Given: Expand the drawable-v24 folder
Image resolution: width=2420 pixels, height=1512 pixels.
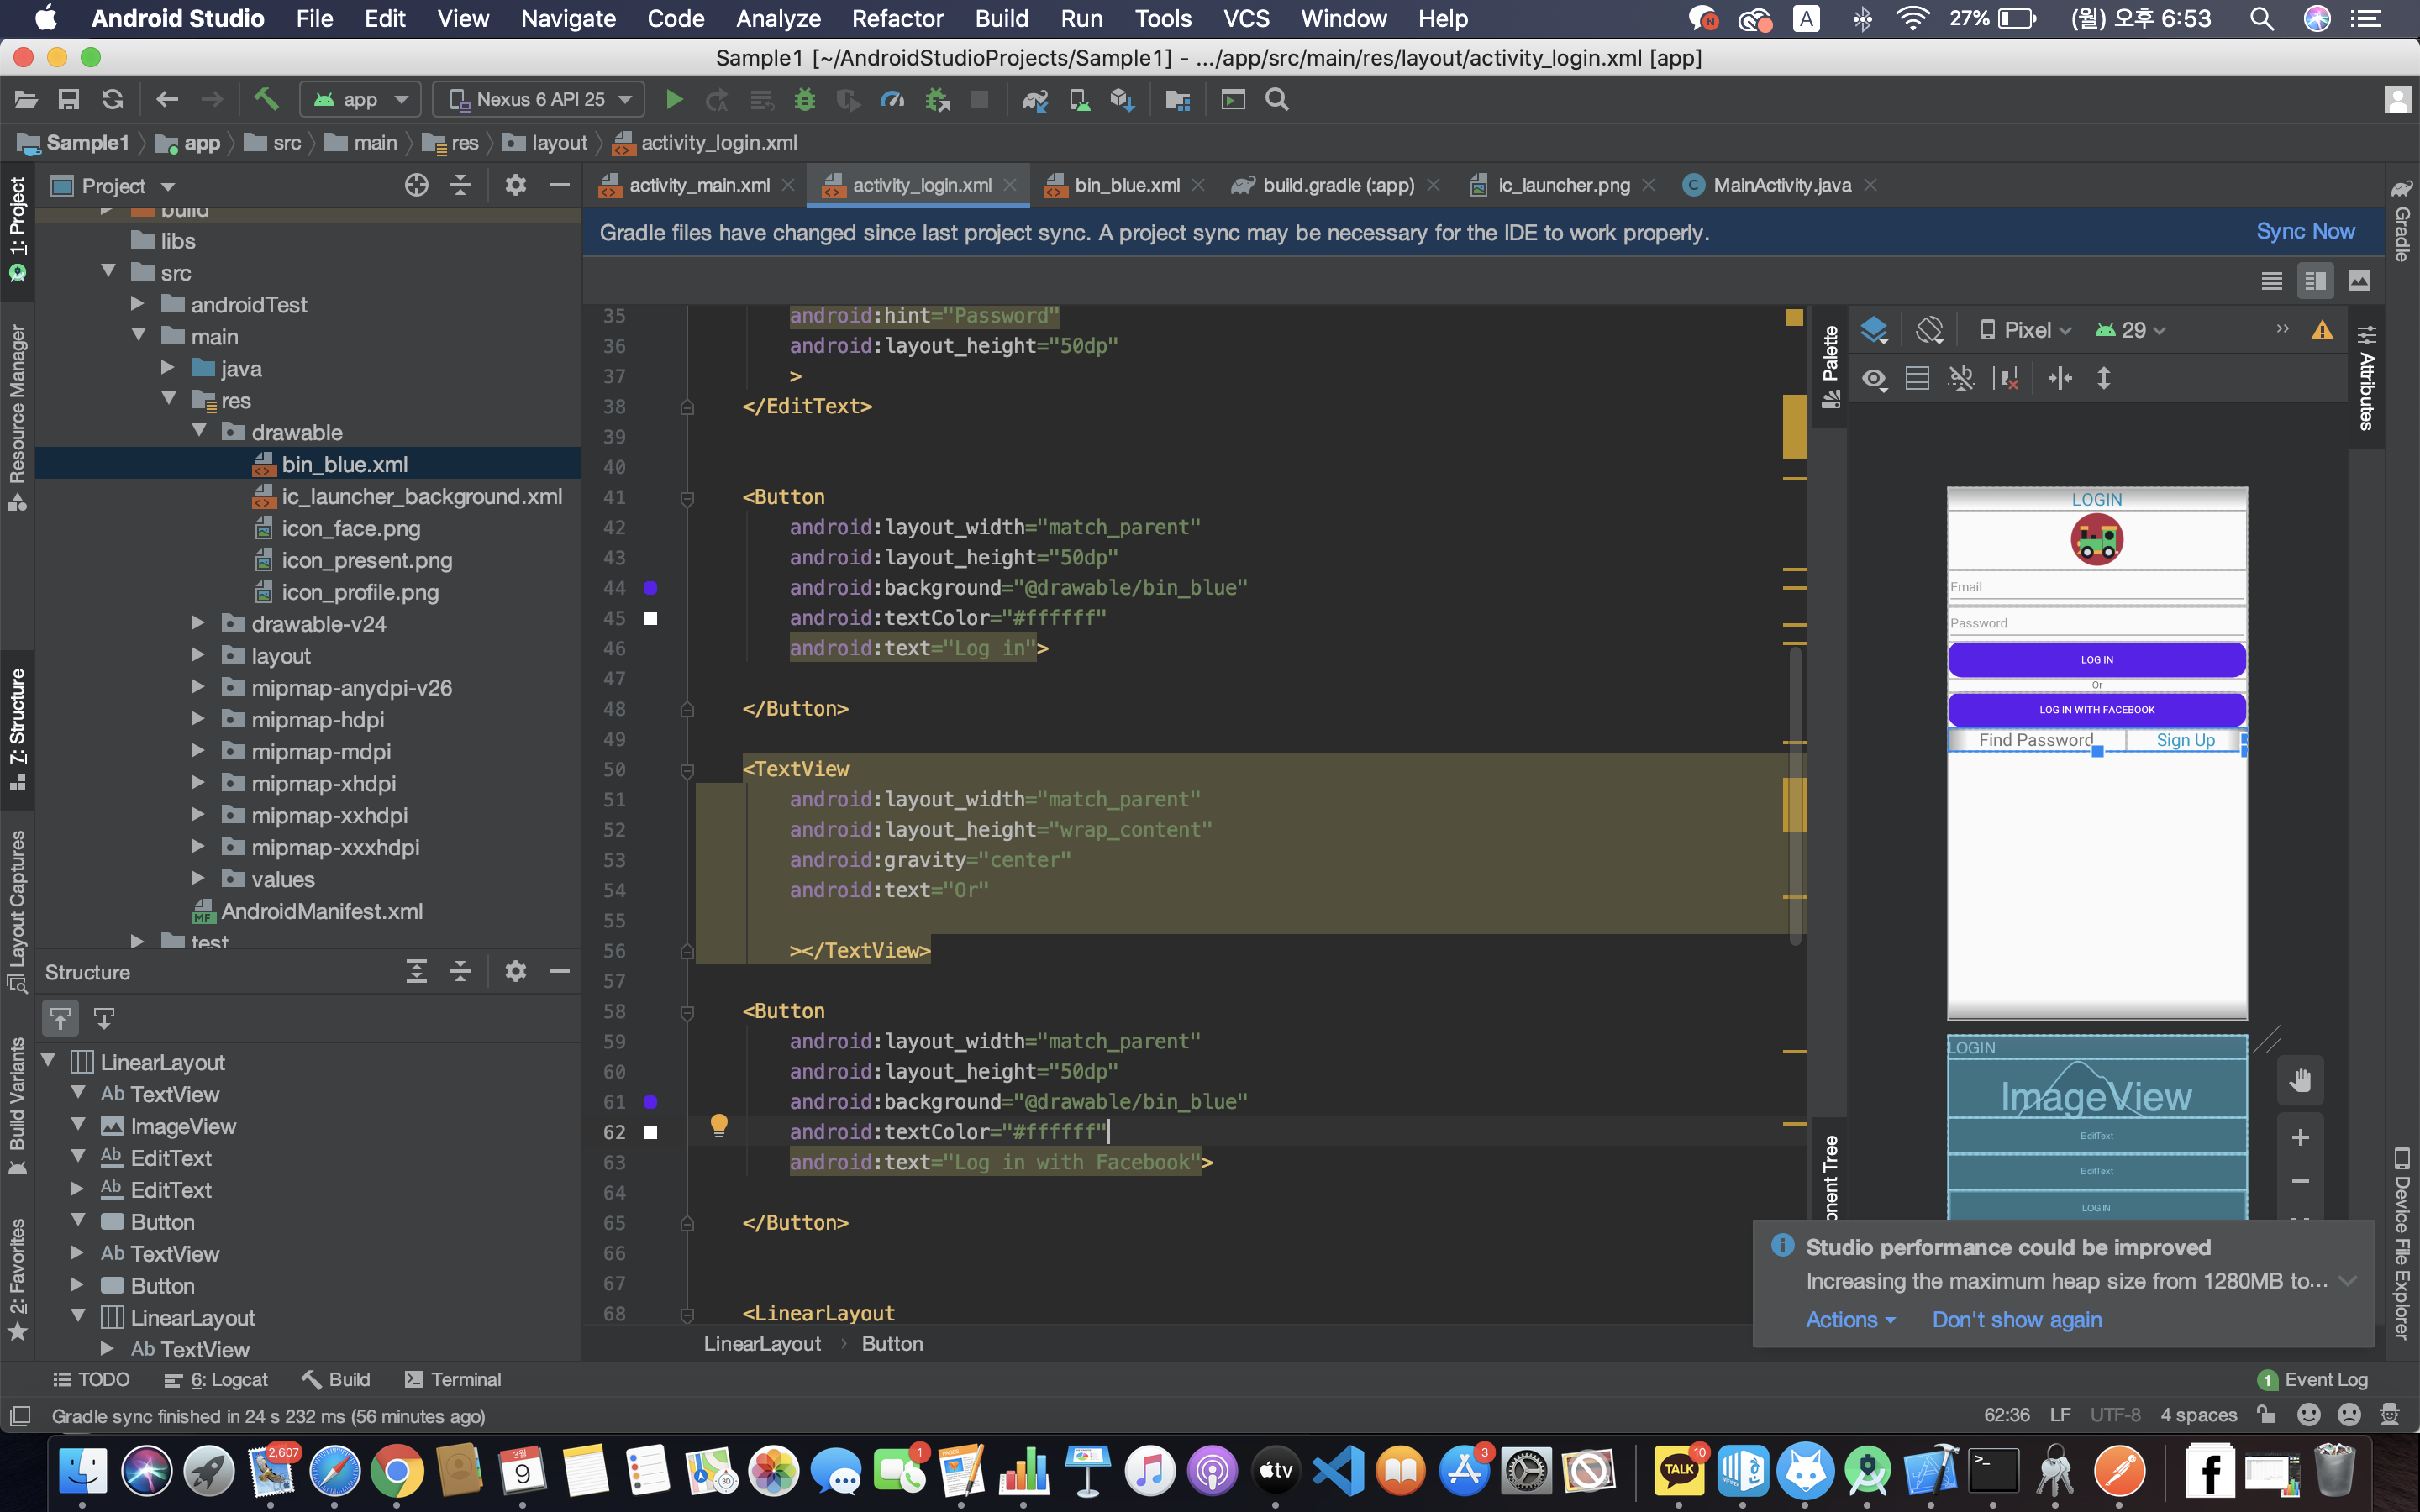Looking at the screenshot, I should [x=198, y=624].
